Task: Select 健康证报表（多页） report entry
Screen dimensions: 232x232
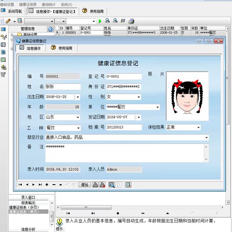Action: pyautogui.click(x=24, y=207)
